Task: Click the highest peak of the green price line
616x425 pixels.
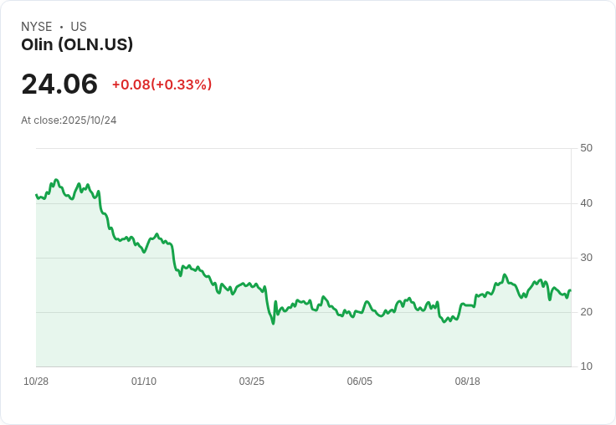Action: [56, 180]
